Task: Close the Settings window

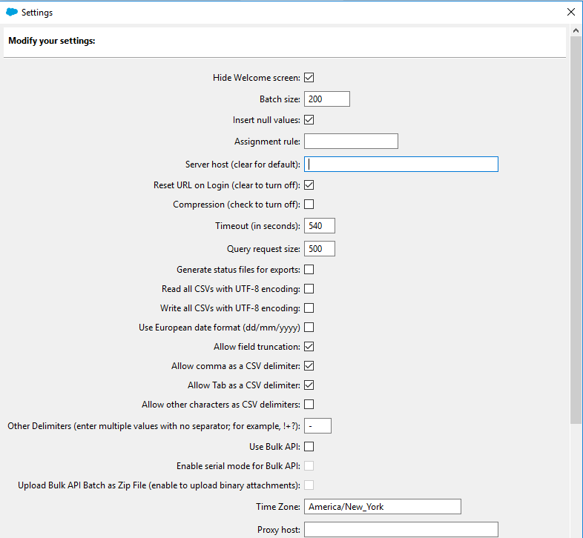Action: tap(570, 12)
